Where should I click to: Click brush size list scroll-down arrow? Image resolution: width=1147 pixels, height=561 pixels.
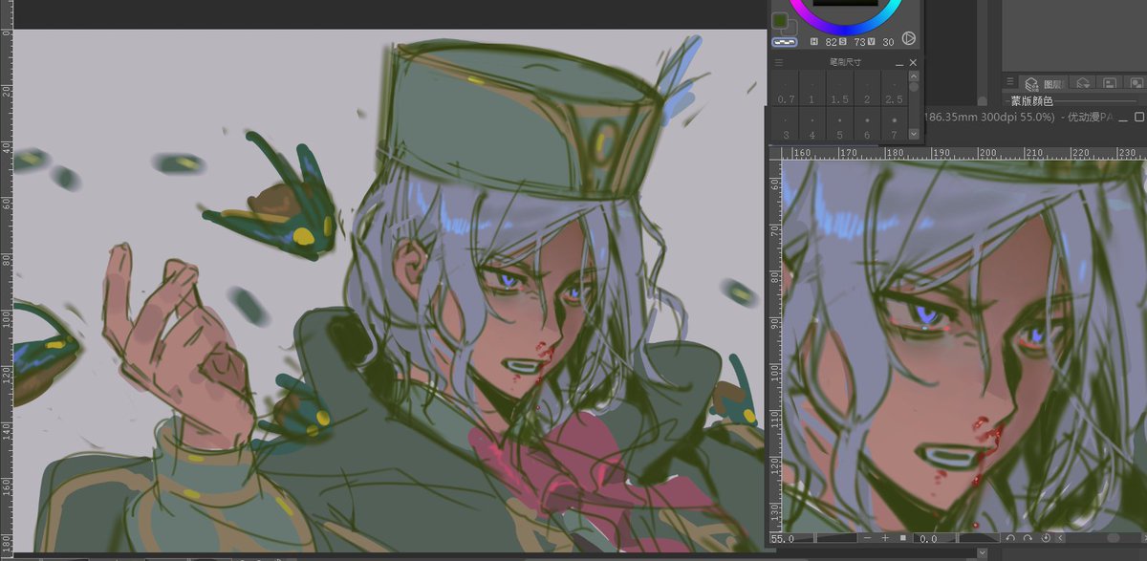914,134
